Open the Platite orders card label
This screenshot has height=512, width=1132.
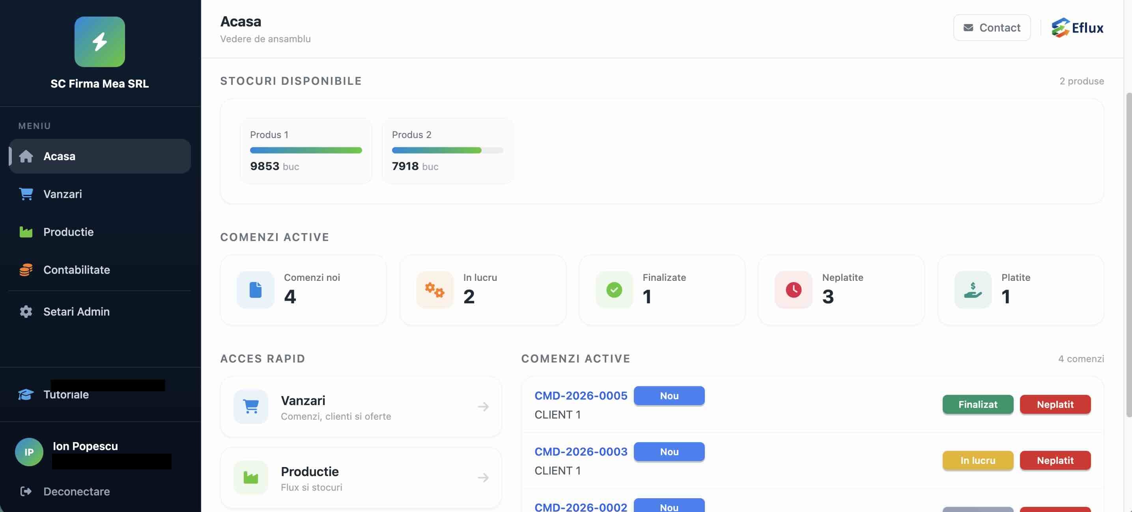1016,277
